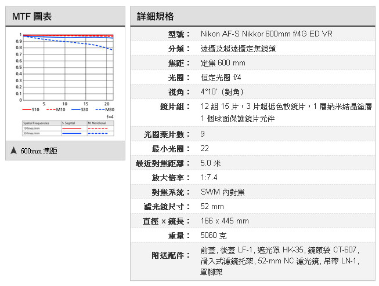The height and width of the screenshot is (286, 379).
Task: Click accessories line starting 前蓋, 後蓋 LF-1
Action: point(280,250)
